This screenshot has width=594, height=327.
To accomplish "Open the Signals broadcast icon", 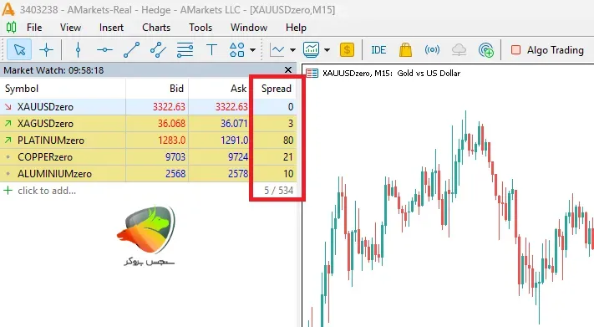I will 432,49.
